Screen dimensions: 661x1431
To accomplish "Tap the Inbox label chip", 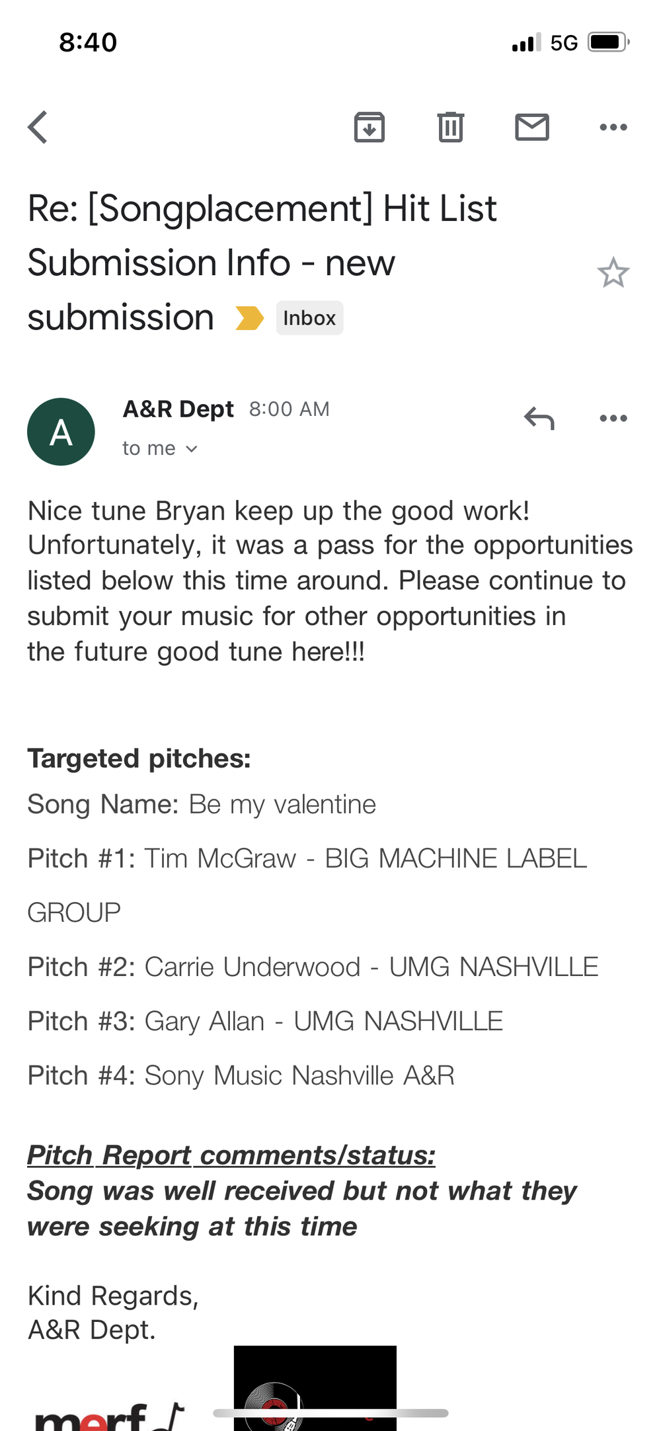I will [309, 318].
